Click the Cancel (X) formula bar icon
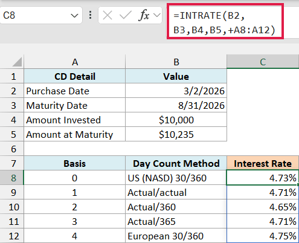Screen dimensions: 299x243 pos(108,15)
